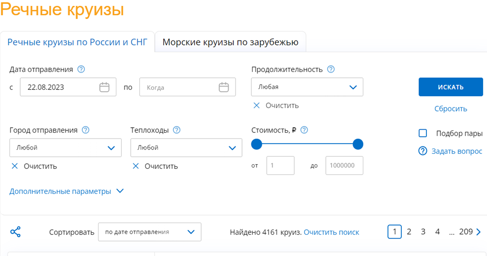487x256 pixels.
Task: Click help icon next to Дата отправления
Action: 81,69
